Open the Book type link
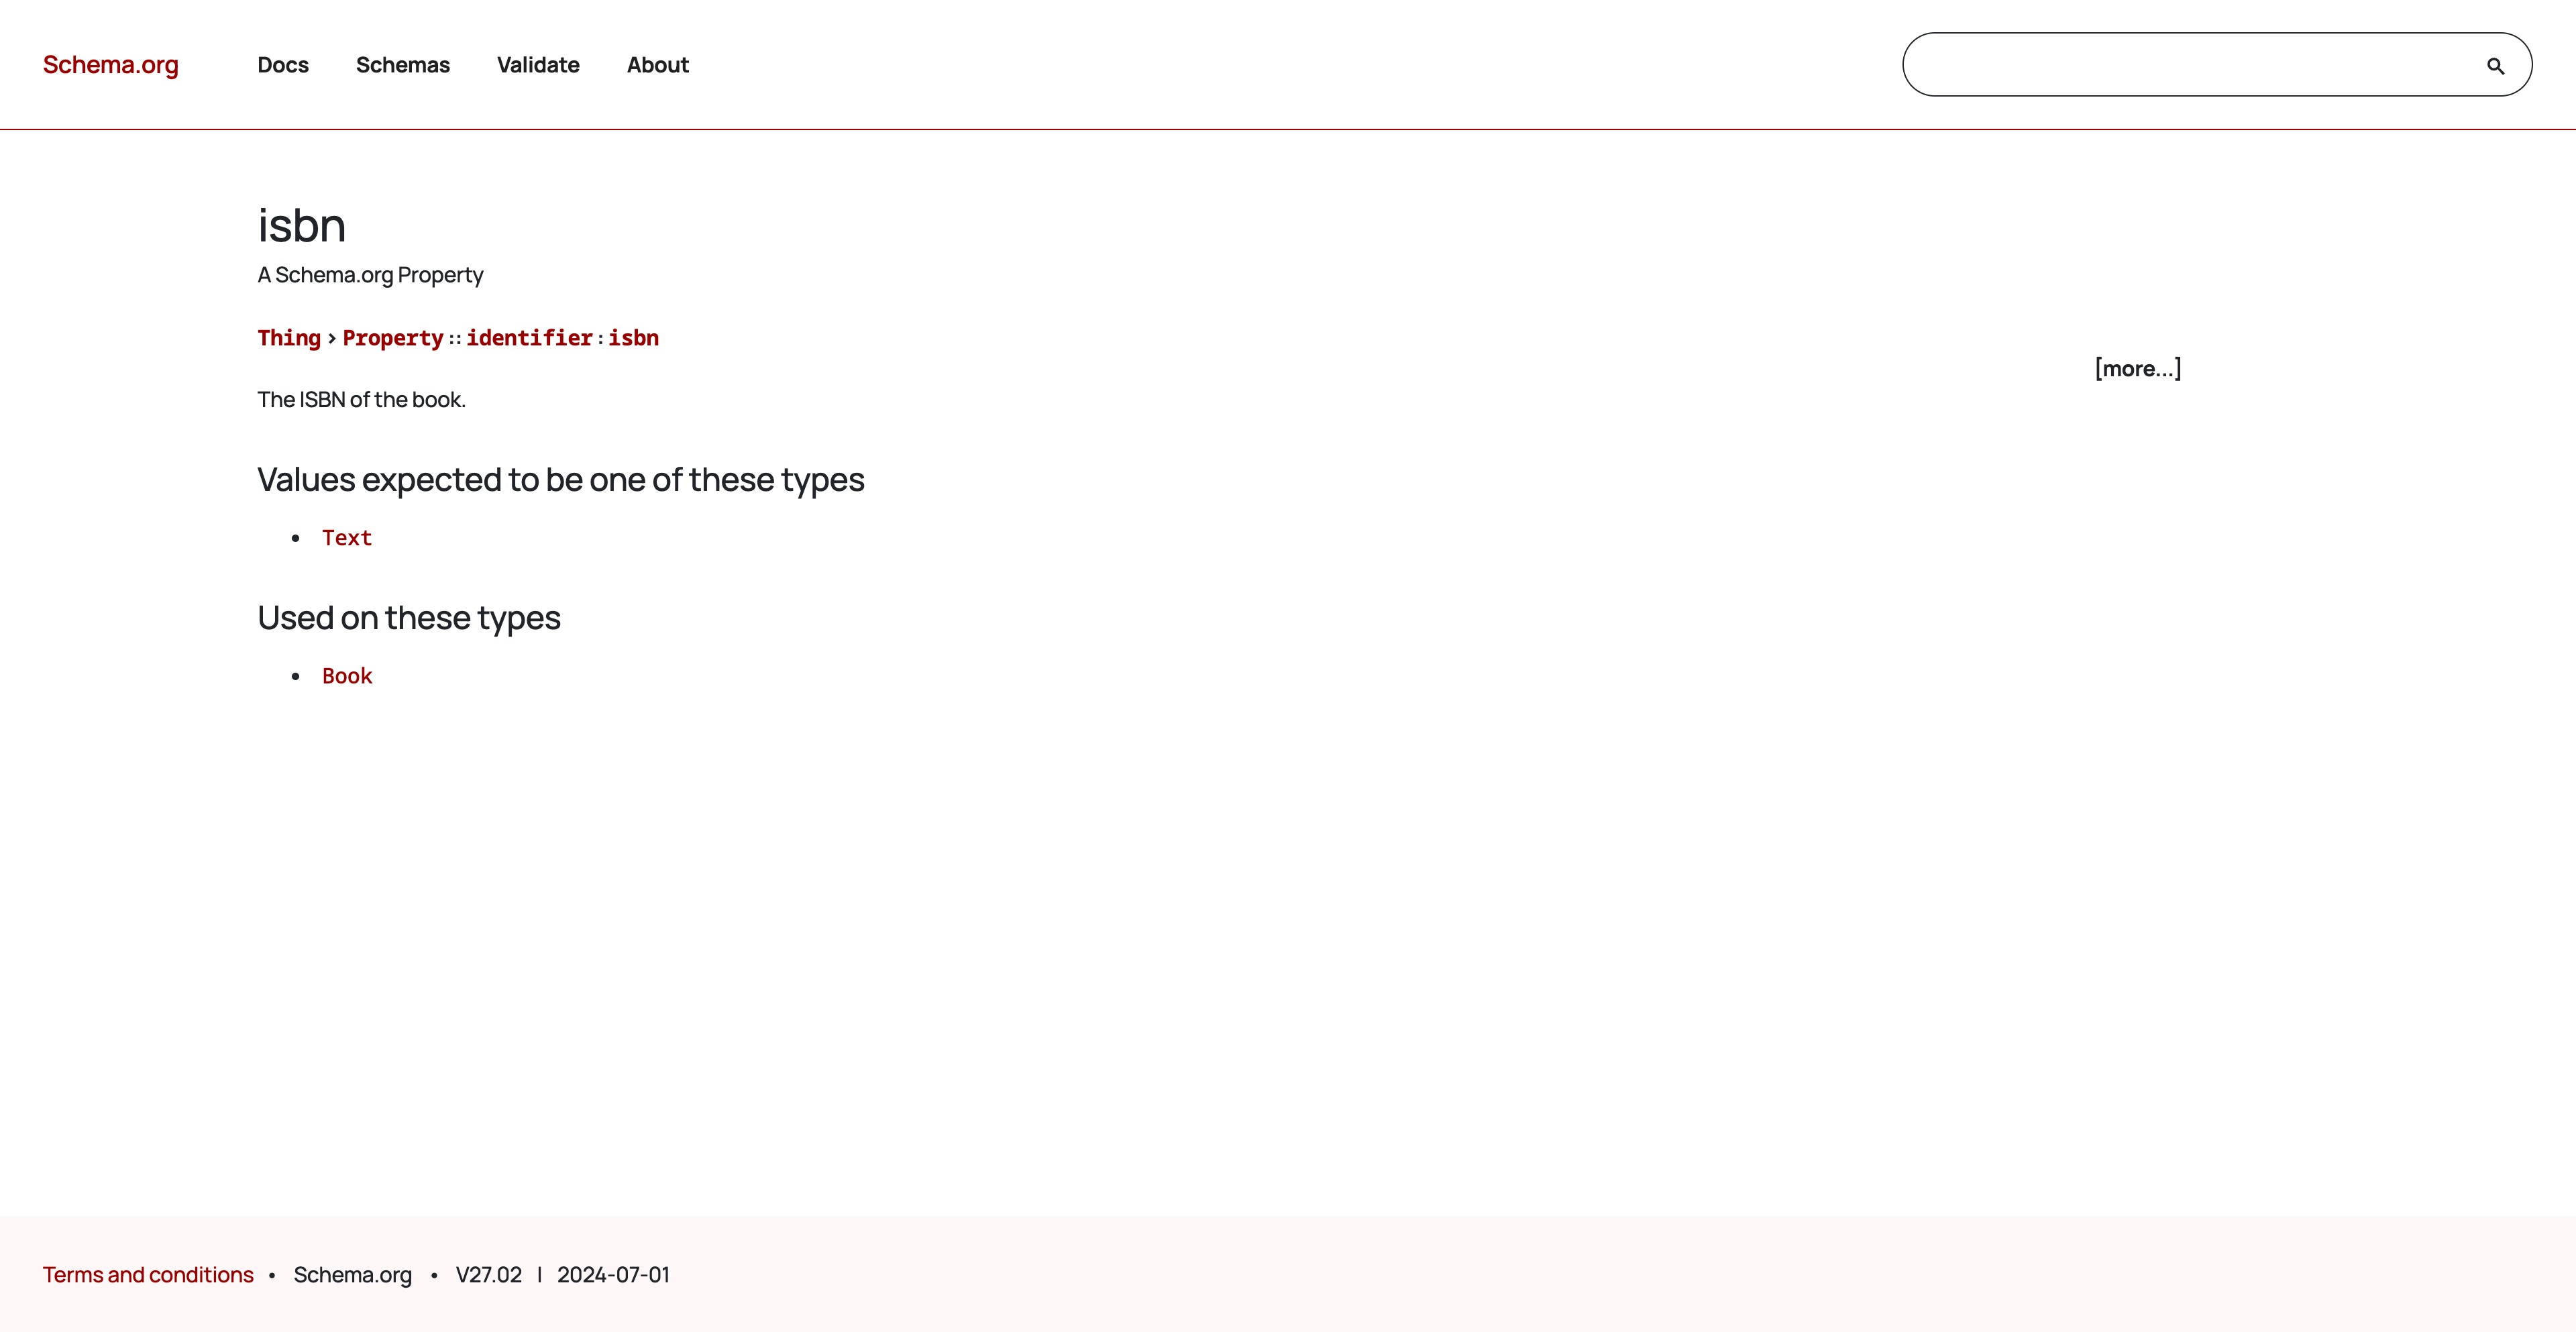Image resolution: width=2576 pixels, height=1332 pixels. pos(347,676)
